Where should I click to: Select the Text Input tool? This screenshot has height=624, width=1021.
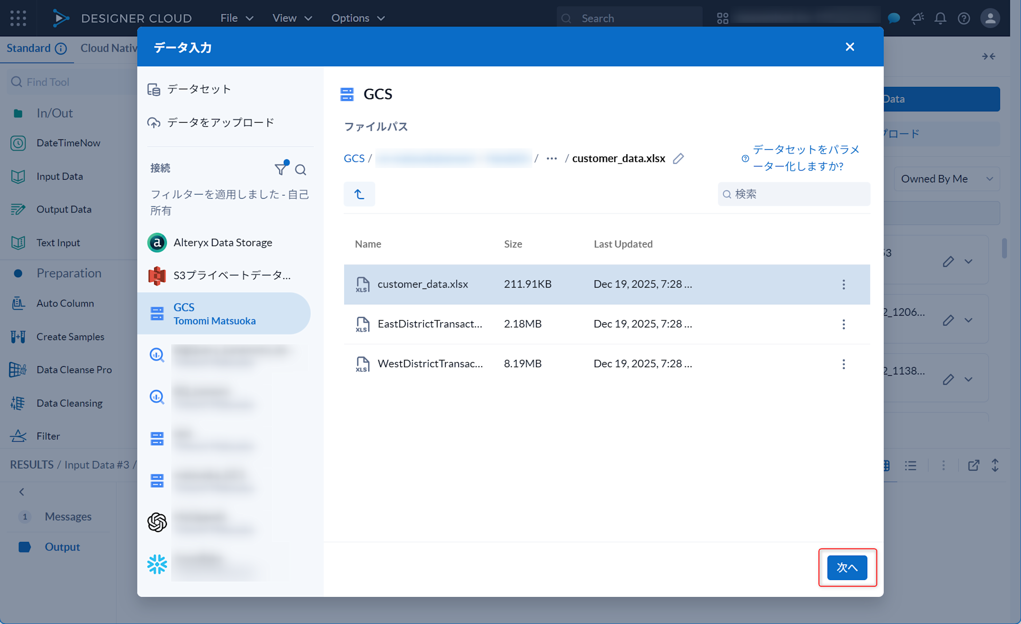[58, 243]
